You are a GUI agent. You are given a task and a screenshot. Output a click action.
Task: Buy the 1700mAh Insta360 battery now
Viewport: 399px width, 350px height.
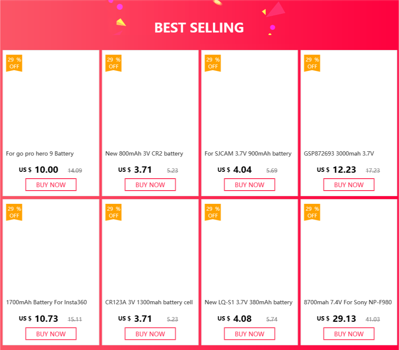pyautogui.click(x=51, y=334)
